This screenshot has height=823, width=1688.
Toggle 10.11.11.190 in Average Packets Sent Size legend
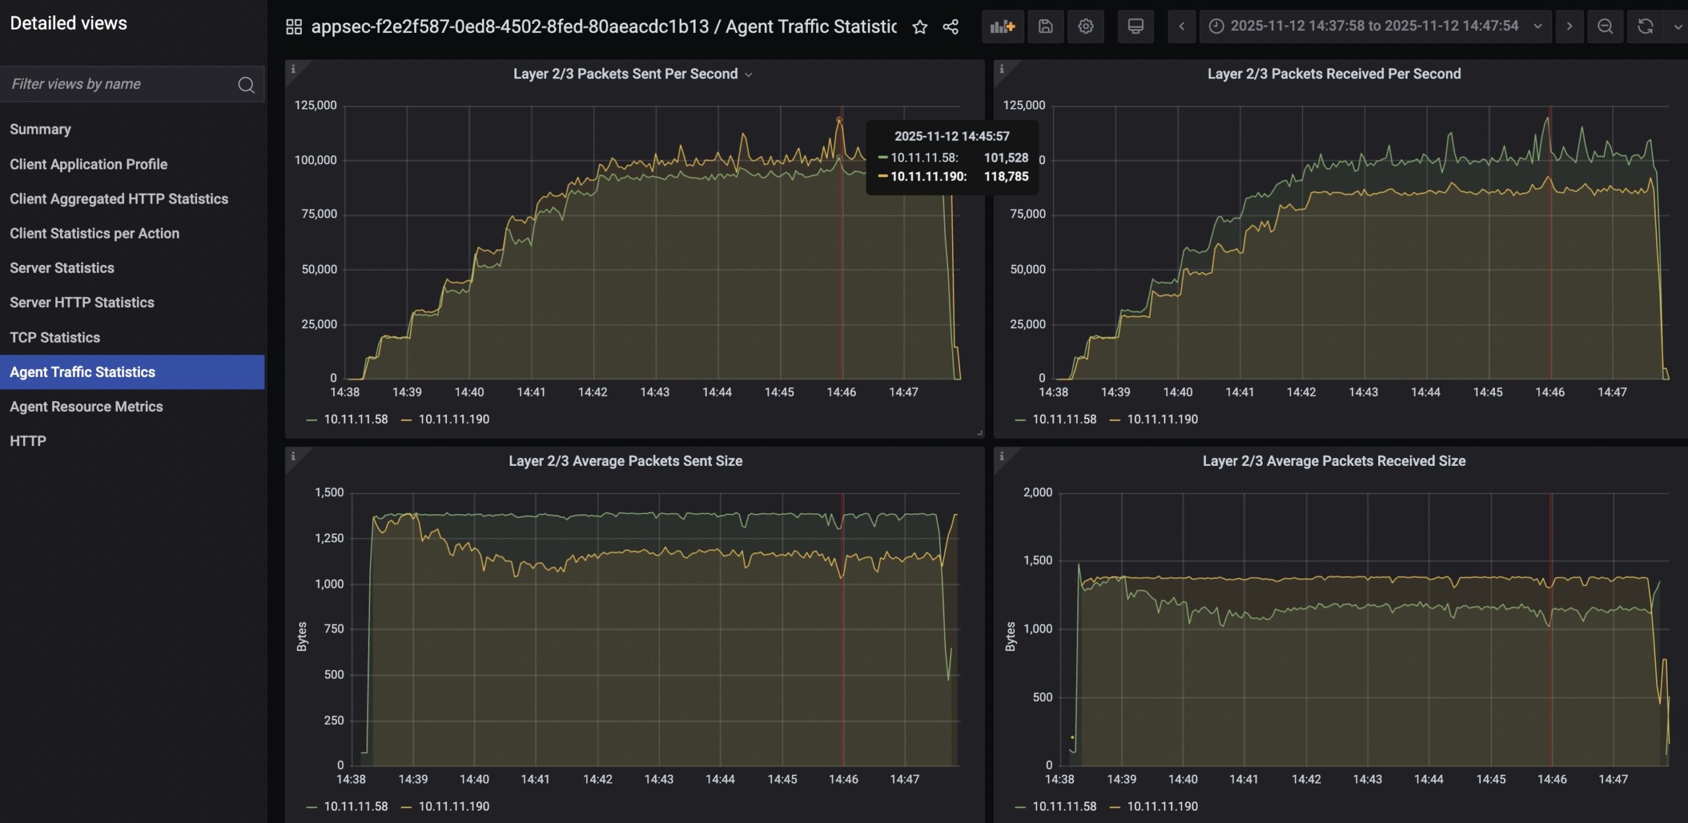point(454,806)
